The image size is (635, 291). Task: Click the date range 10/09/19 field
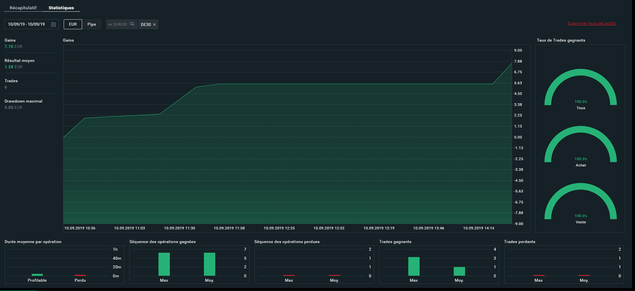pos(27,25)
